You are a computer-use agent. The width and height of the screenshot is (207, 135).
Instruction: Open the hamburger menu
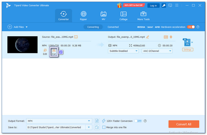point(177,5)
